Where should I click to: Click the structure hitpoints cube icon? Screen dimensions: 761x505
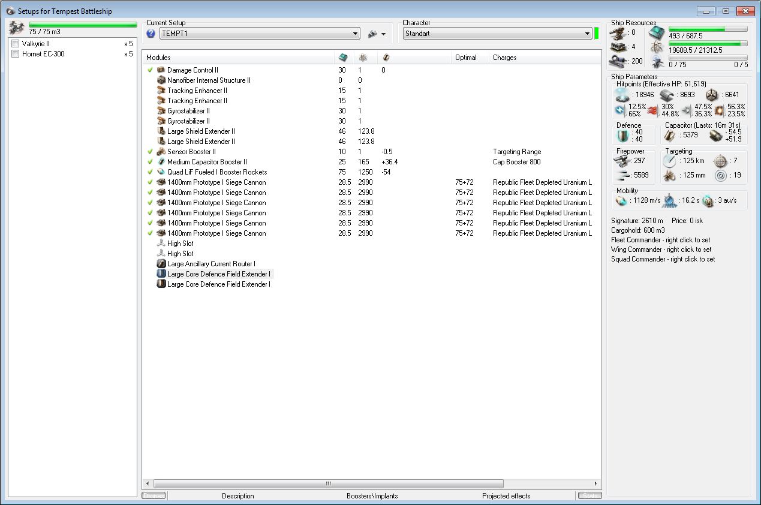point(712,95)
